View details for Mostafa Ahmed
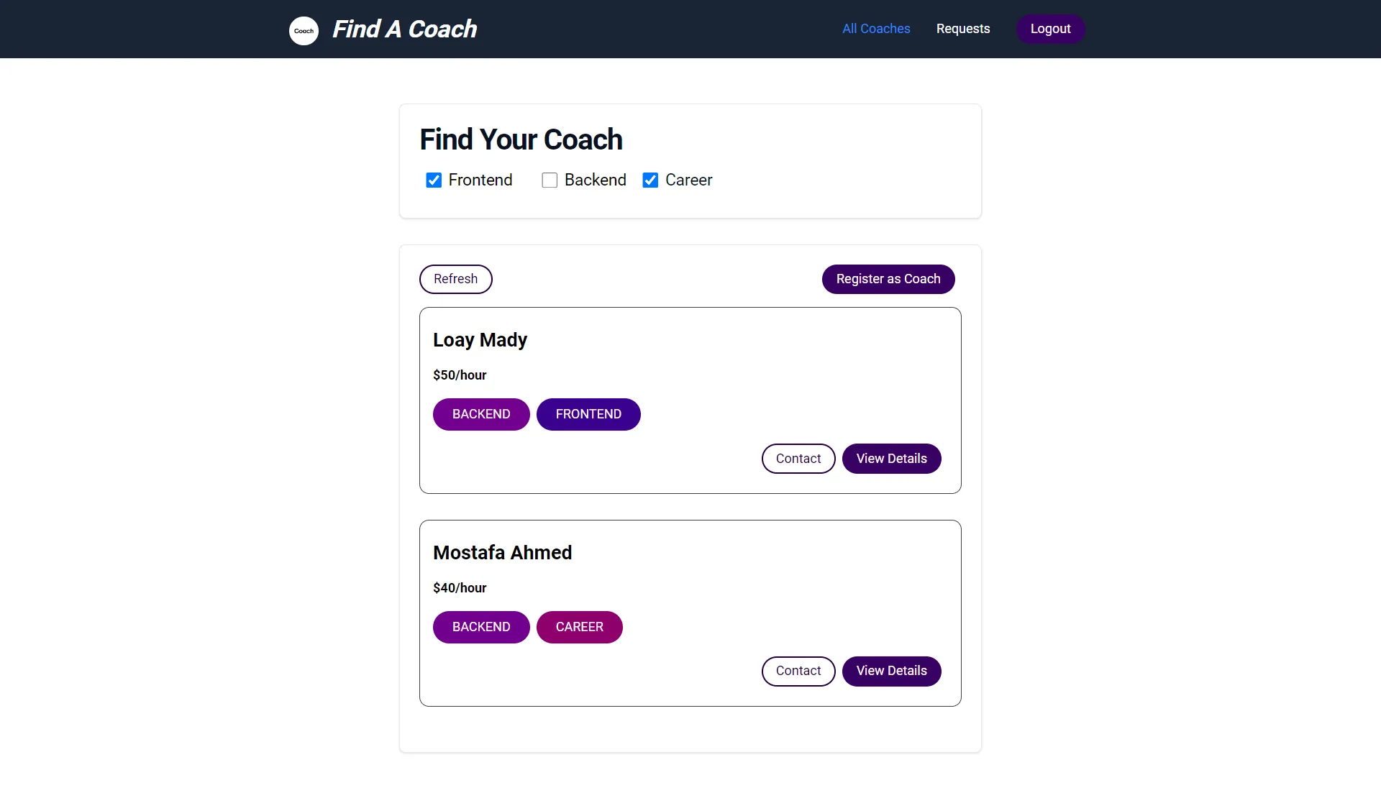This screenshot has height=798, width=1381. (x=892, y=671)
